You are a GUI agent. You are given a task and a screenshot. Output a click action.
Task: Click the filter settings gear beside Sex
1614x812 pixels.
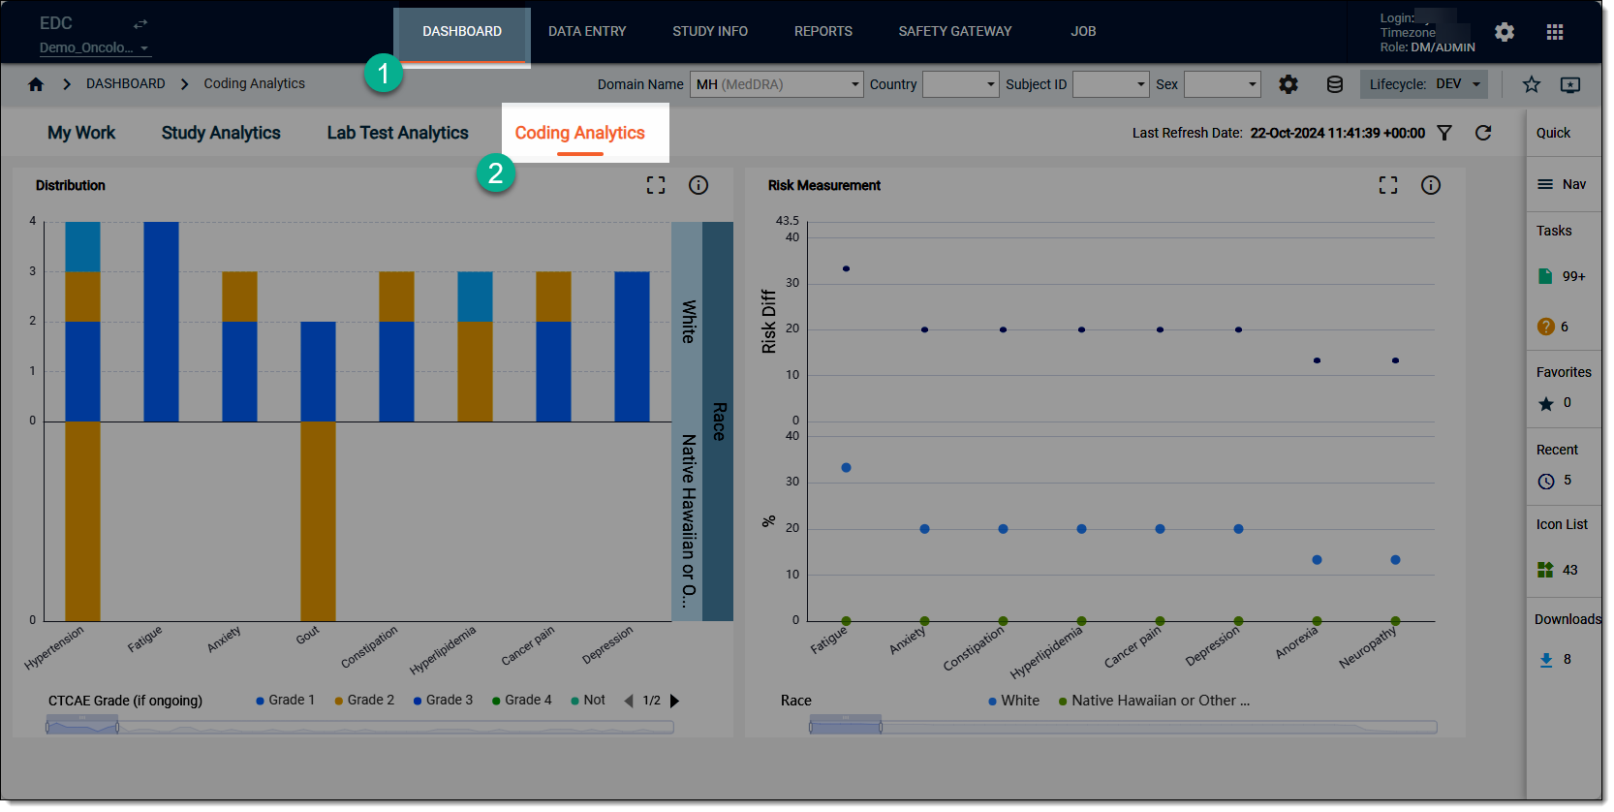pos(1288,84)
